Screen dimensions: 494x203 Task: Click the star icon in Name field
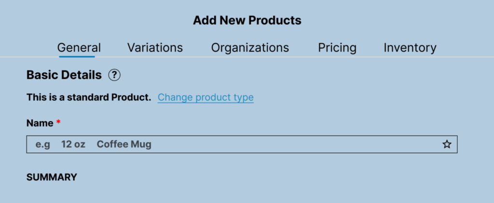coord(447,144)
